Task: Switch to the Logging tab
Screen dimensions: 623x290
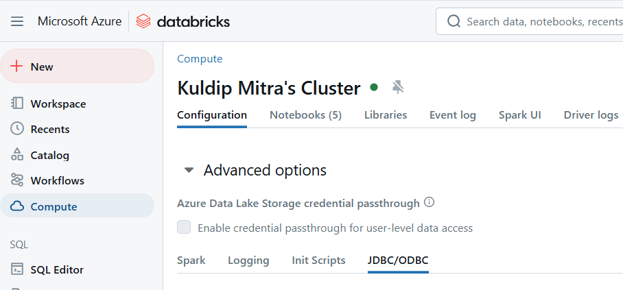Action: 248,261
